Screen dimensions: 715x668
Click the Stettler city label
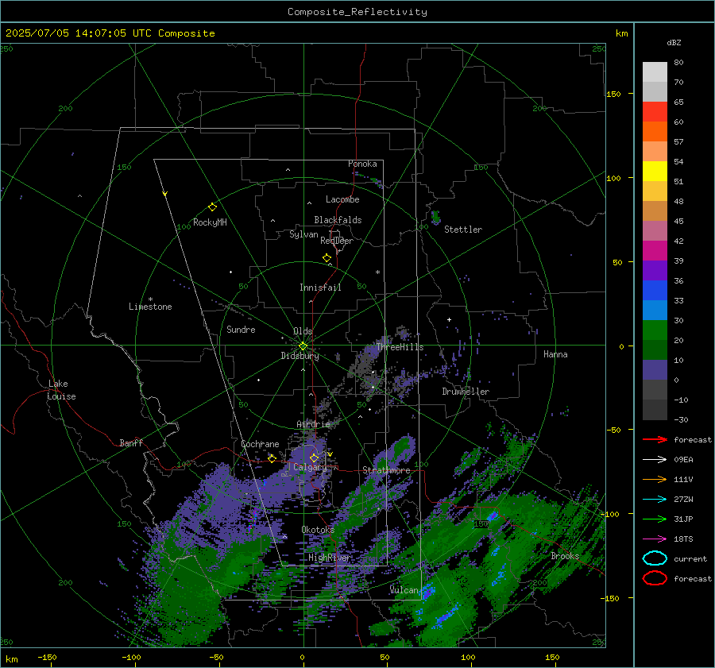(x=463, y=230)
